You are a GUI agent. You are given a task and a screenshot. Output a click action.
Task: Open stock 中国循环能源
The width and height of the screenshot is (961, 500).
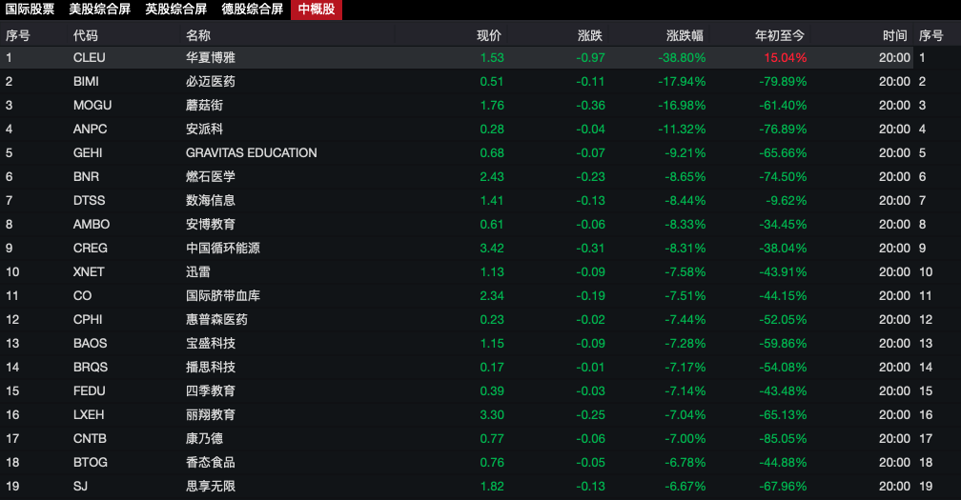(222, 249)
